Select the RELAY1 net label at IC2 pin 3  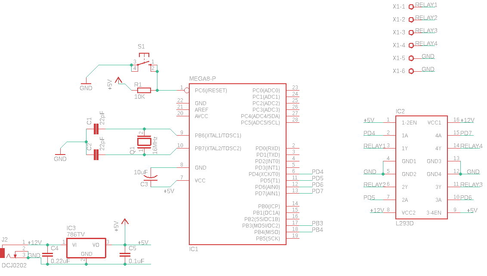coord(374,146)
